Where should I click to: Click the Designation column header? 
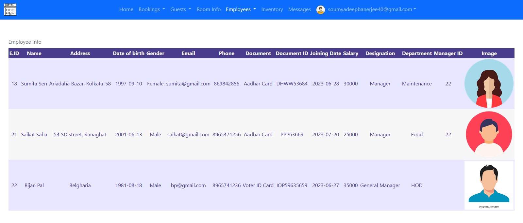click(380, 53)
